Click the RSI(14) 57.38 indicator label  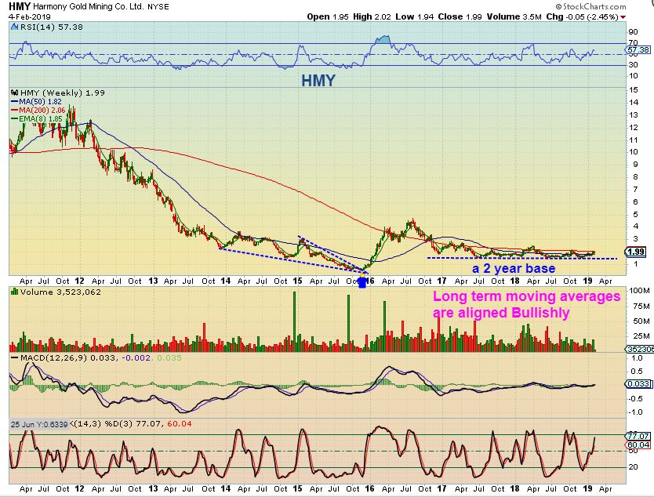[x=51, y=27]
